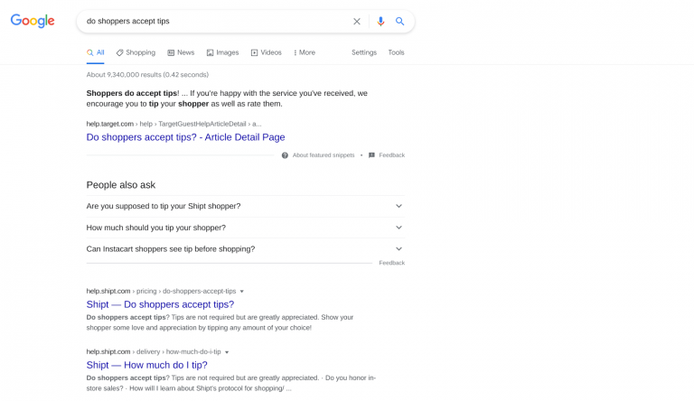The height and width of the screenshot is (401, 694).
Task: Submit search using magnifying glass icon
Action: [399, 22]
